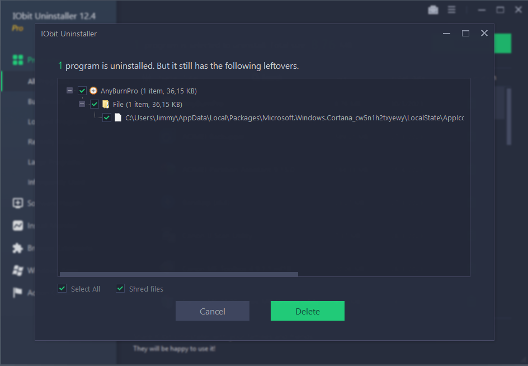
Task: Select the C:\Users\Jimmy\AppData leftover path
Action: pyautogui.click(x=295, y=118)
